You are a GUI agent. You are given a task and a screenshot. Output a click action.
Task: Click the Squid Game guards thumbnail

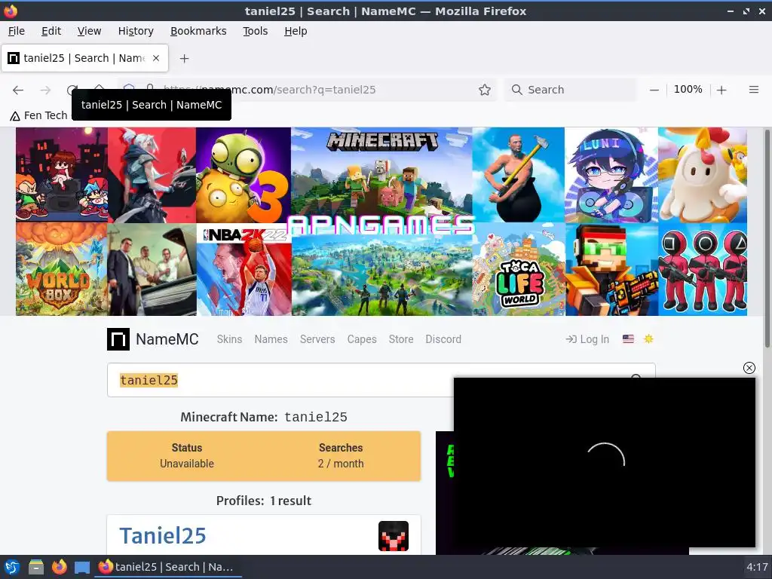tap(703, 269)
